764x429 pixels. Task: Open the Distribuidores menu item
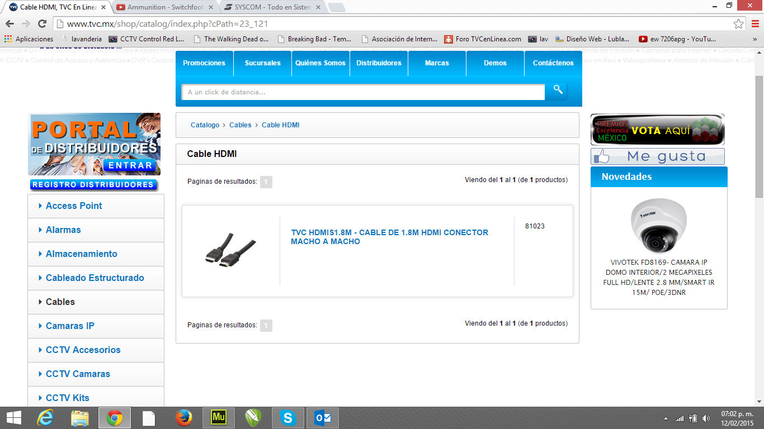tap(379, 63)
